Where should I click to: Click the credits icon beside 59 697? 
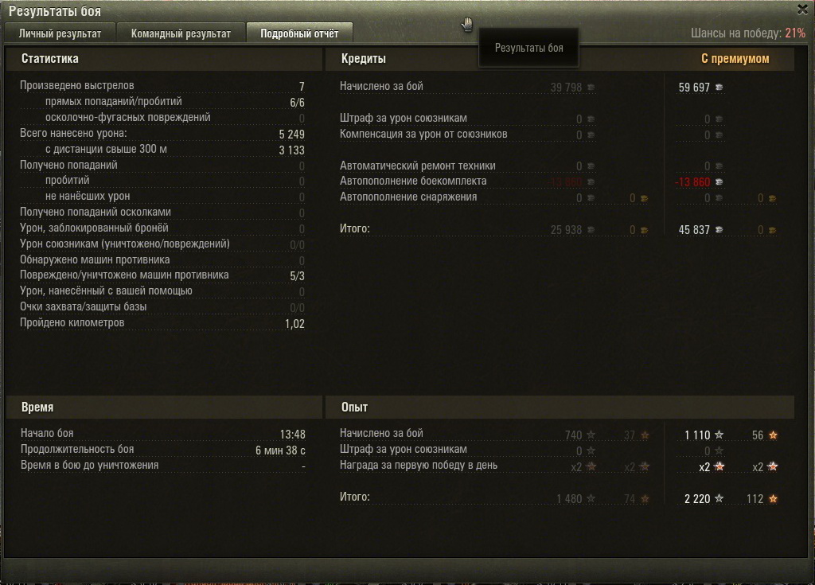[x=719, y=88]
